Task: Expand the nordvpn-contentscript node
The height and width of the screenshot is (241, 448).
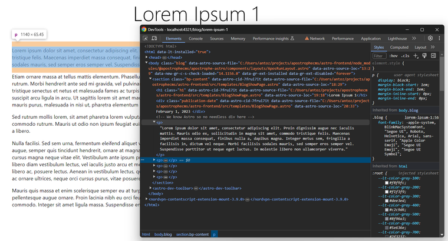Action: [x=147, y=199]
